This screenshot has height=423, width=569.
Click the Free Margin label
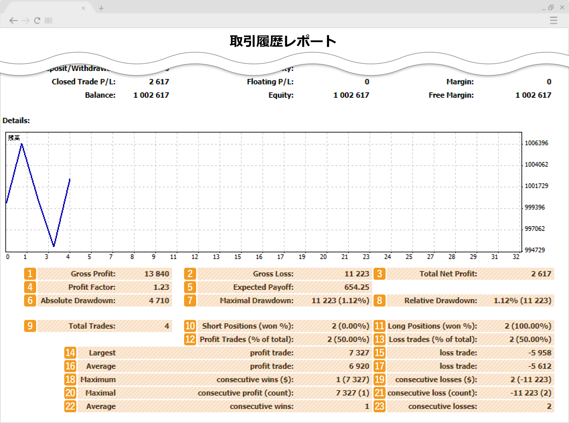pyautogui.click(x=451, y=95)
